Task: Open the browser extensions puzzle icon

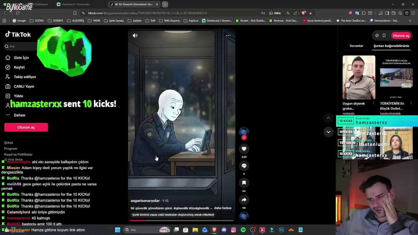Action: (363, 13)
